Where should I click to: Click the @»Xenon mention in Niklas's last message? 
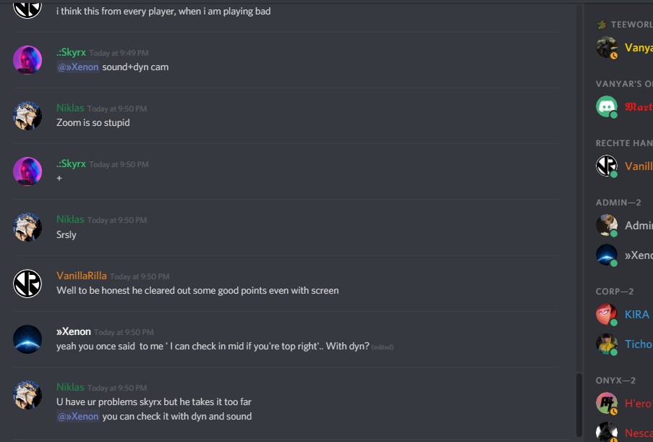point(76,416)
